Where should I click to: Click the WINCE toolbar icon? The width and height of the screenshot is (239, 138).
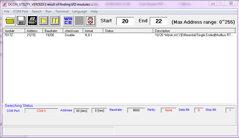[68, 21]
